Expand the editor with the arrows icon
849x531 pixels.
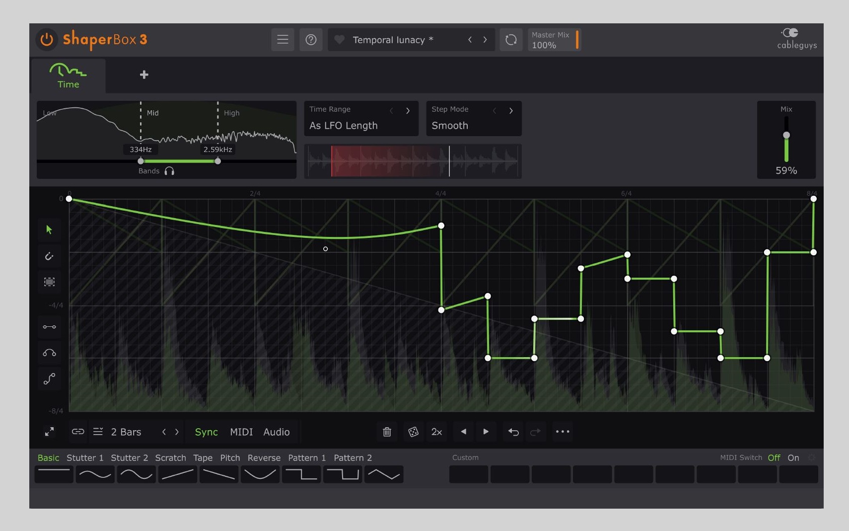tap(49, 432)
